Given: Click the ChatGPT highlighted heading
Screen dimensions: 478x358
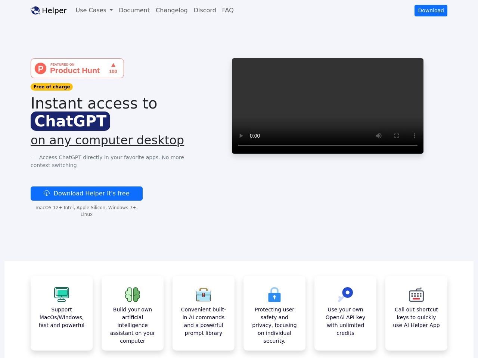Looking at the screenshot, I should pos(70,121).
